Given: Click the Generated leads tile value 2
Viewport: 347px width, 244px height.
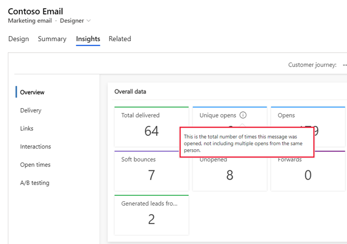Looking at the screenshot, I should point(152,220).
